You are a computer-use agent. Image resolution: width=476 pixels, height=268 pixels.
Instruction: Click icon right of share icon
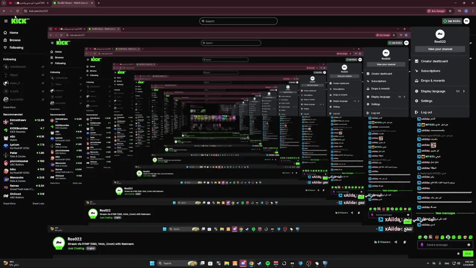(x=405, y=242)
